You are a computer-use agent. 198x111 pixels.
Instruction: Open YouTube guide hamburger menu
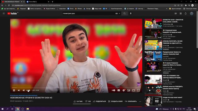4,14
